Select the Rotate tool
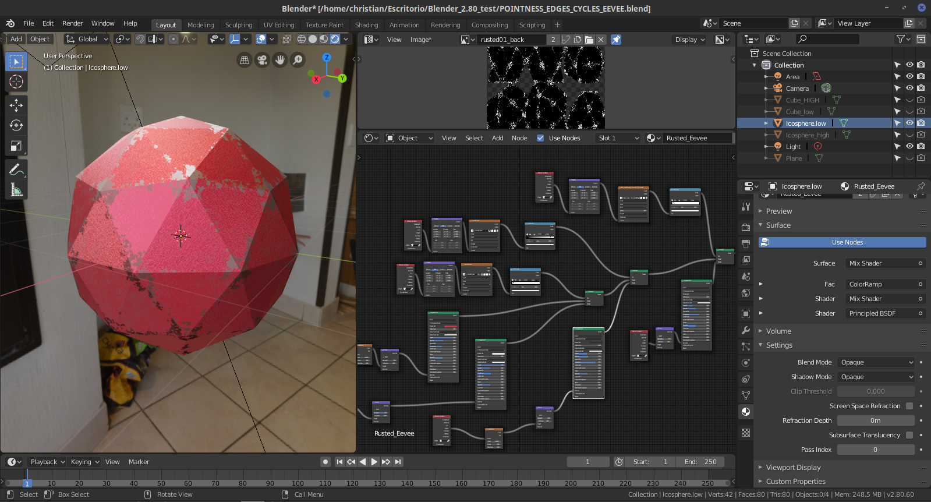 16,125
